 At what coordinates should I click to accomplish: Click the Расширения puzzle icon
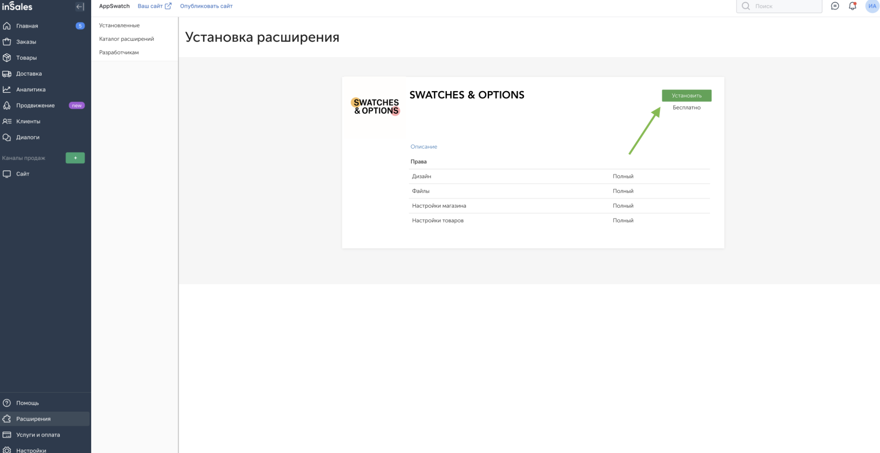(7, 419)
